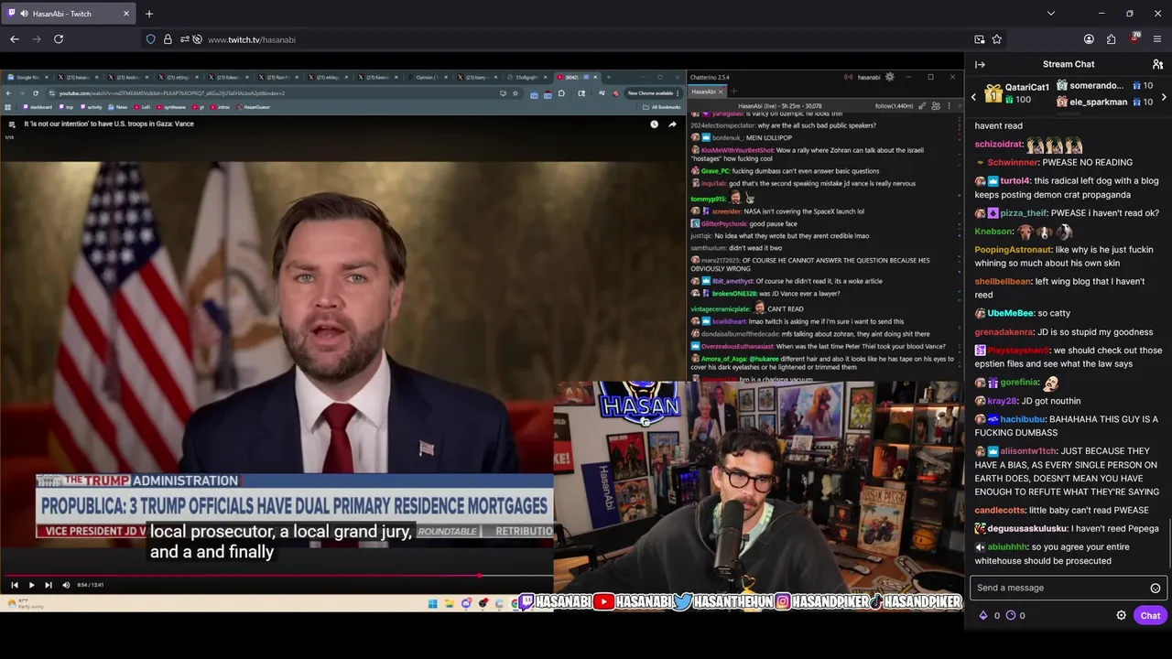The width and height of the screenshot is (1172, 659).
Task: Open chat settings gear icon
Action: (1121, 615)
